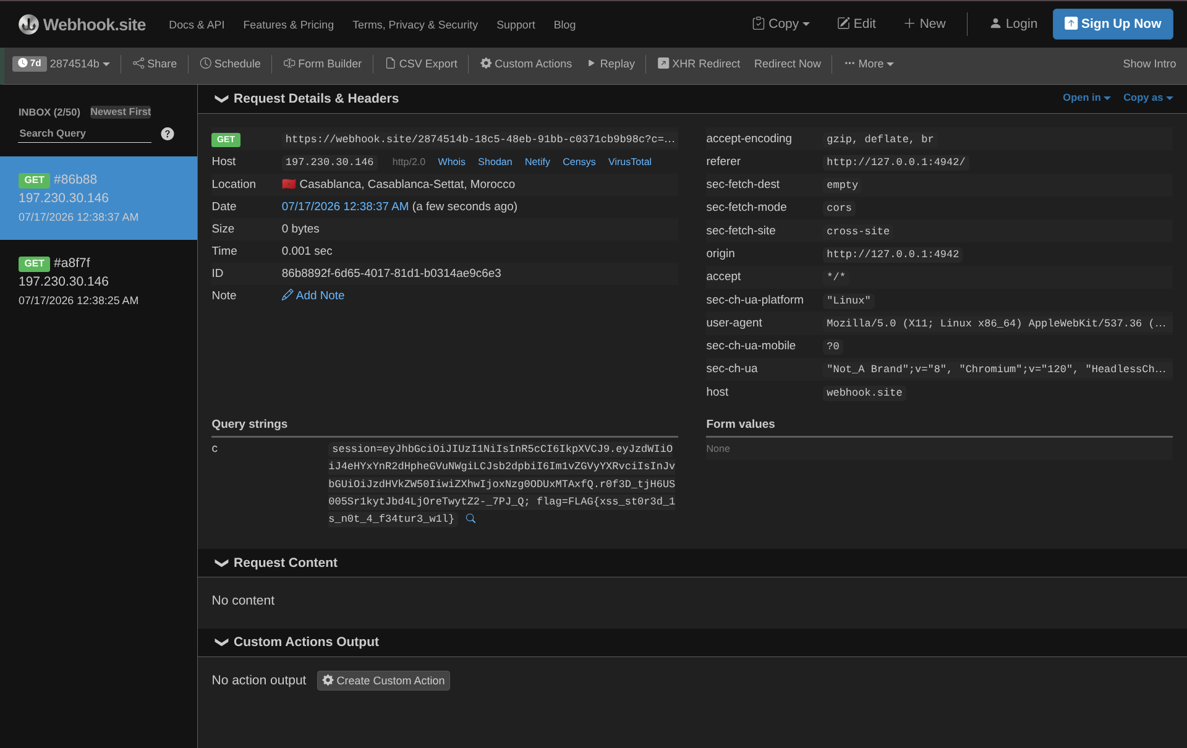Image resolution: width=1187 pixels, height=748 pixels.
Task: Focus the Search Query field
Action: (85, 134)
